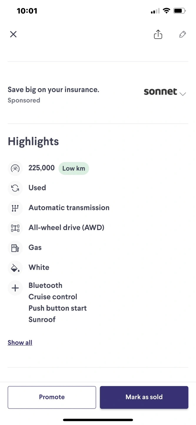Tap the used condition arrows icon
This screenshot has width=196, height=425.
(15, 188)
